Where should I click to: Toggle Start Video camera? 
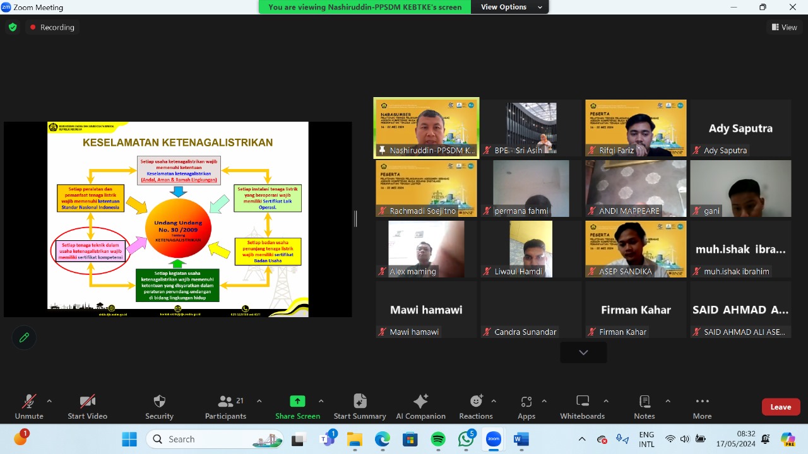coord(87,402)
